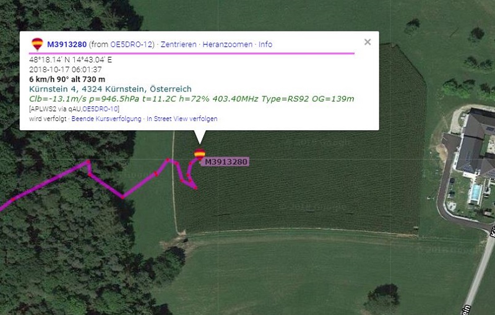Open the OE5DRO-10 igate link
Viewport: 495px width, 315px height.
click(100, 109)
